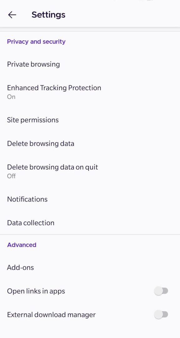Open the Add-ons page
The width and height of the screenshot is (180, 338).
pos(21,267)
